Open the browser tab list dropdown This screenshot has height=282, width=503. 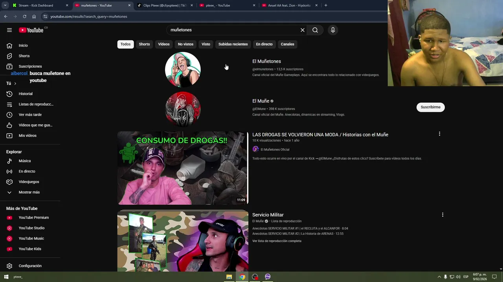pyautogui.click(x=5, y=5)
